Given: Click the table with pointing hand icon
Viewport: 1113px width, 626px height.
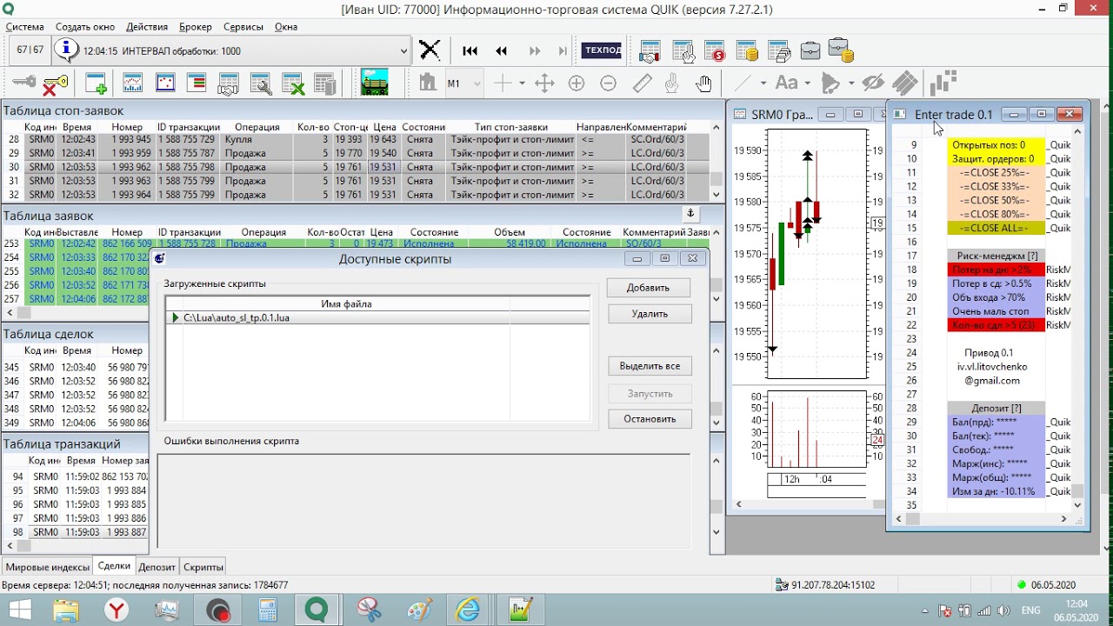Looking at the screenshot, I should click(683, 50).
